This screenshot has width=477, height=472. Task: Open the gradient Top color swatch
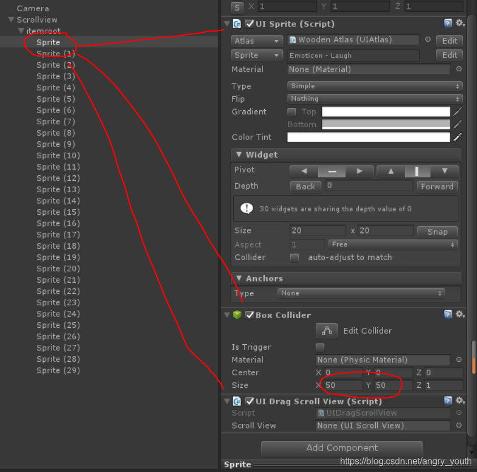click(x=386, y=112)
